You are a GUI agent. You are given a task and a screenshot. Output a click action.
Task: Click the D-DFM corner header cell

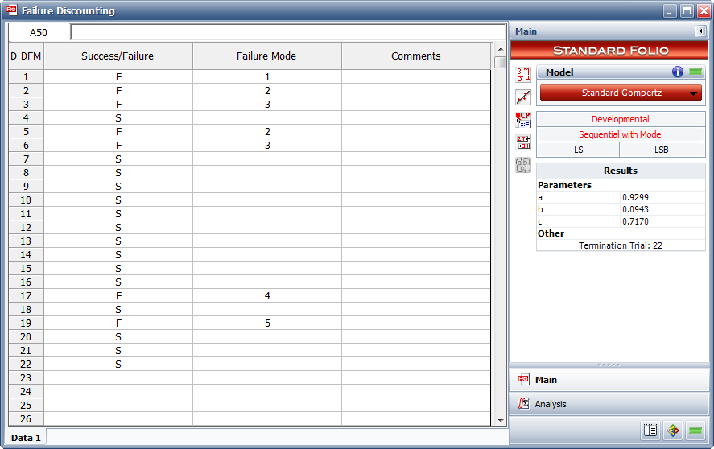tap(26, 56)
